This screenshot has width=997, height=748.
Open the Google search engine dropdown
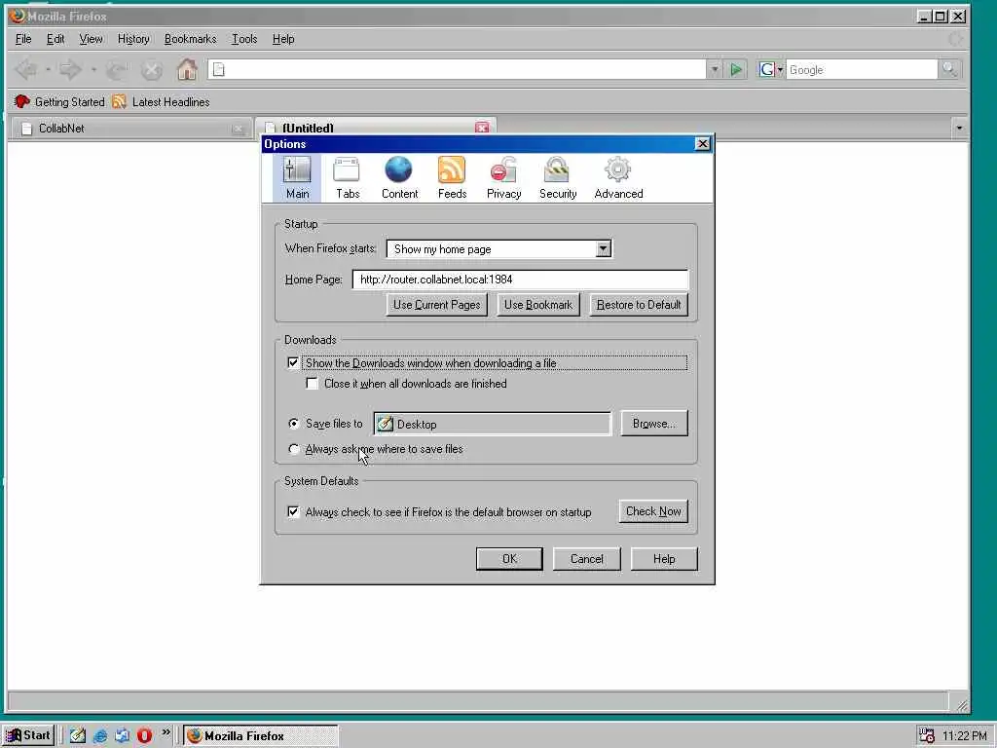pyautogui.click(x=770, y=69)
